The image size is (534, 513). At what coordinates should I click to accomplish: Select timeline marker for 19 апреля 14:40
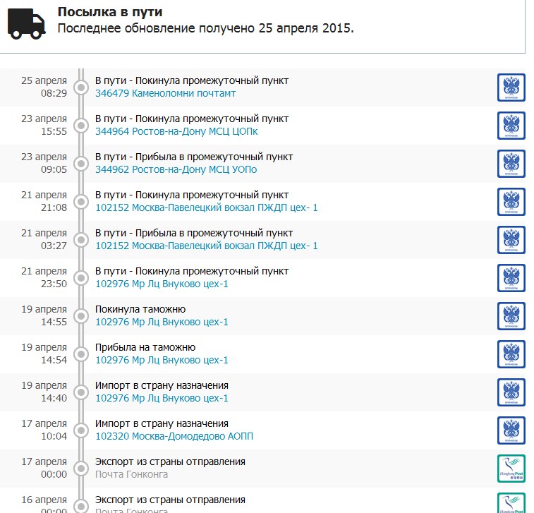click(x=81, y=392)
